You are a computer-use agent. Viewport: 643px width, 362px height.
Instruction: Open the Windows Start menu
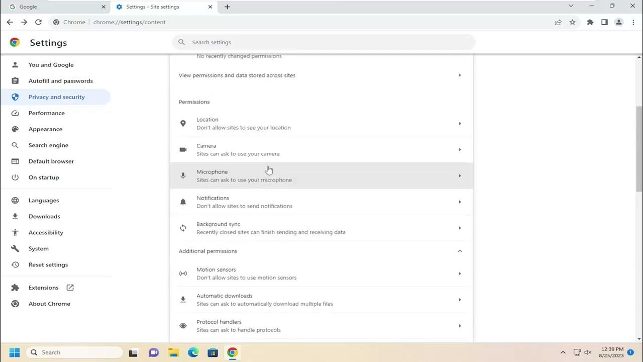pos(14,352)
